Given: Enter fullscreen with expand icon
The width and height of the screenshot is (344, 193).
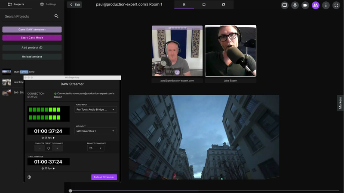Looking at the screenshot, I should tap(336, 5).
